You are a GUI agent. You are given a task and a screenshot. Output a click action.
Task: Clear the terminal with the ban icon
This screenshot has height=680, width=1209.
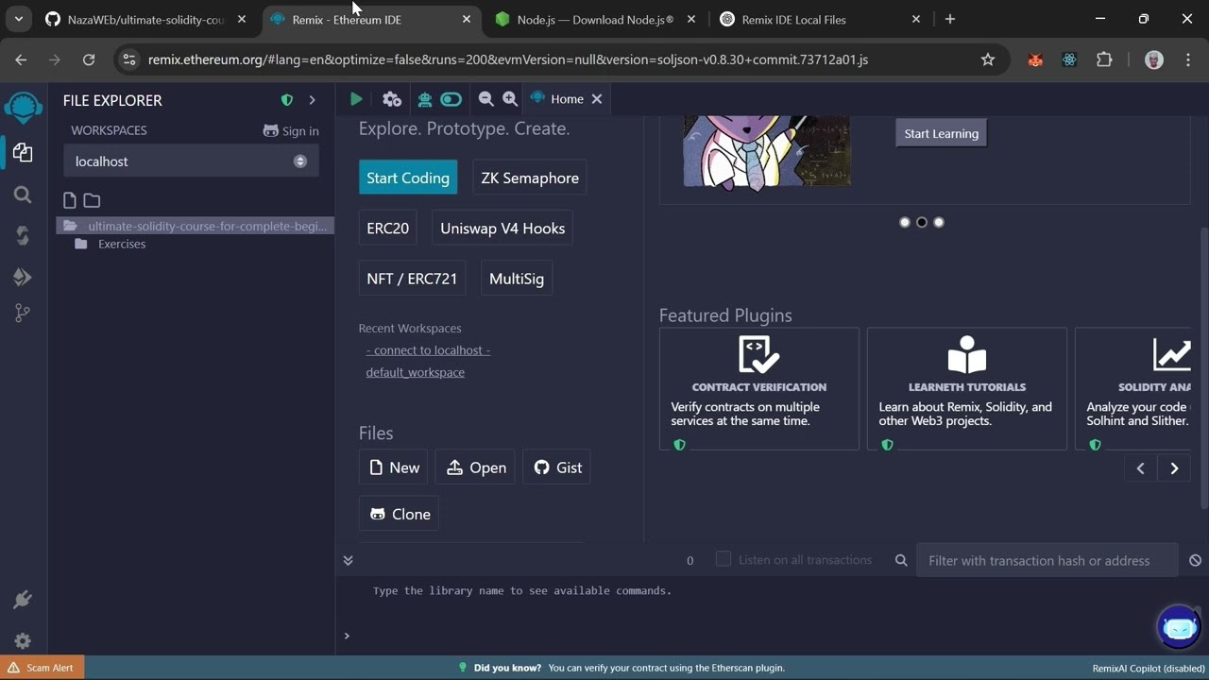1195,560
